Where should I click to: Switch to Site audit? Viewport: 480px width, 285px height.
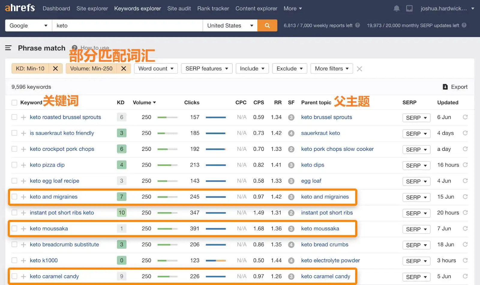click(179, 8)
